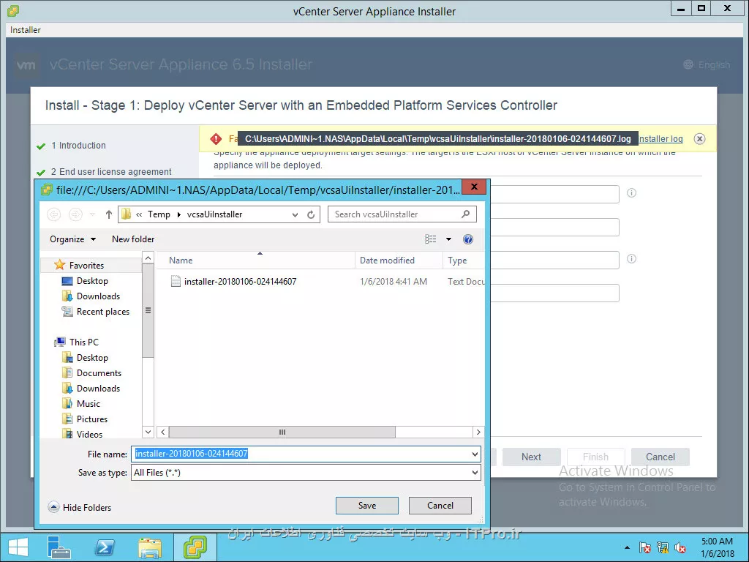
Task: Select step 1 Introduction
Action: click(x=78, y=146)
